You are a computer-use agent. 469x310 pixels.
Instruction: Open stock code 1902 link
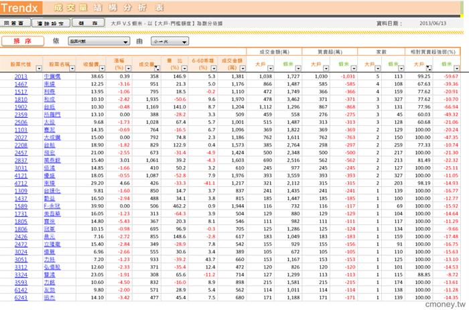(21, 106)
